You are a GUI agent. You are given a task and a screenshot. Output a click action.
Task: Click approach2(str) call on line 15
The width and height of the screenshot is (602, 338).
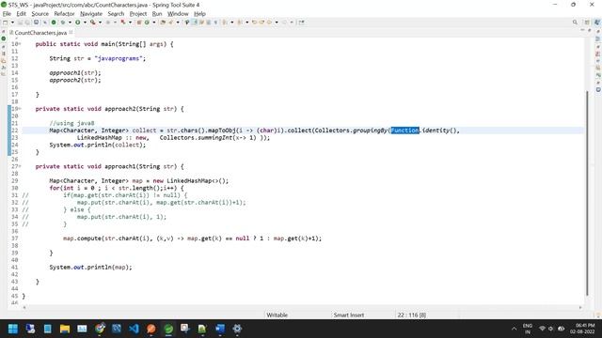75,80
